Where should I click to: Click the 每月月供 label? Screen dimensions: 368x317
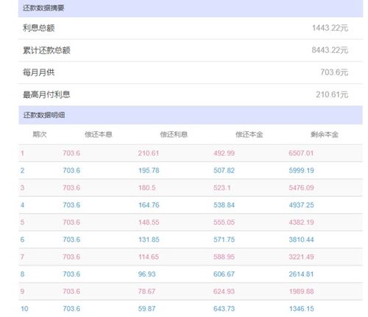[x=38, y=72]
